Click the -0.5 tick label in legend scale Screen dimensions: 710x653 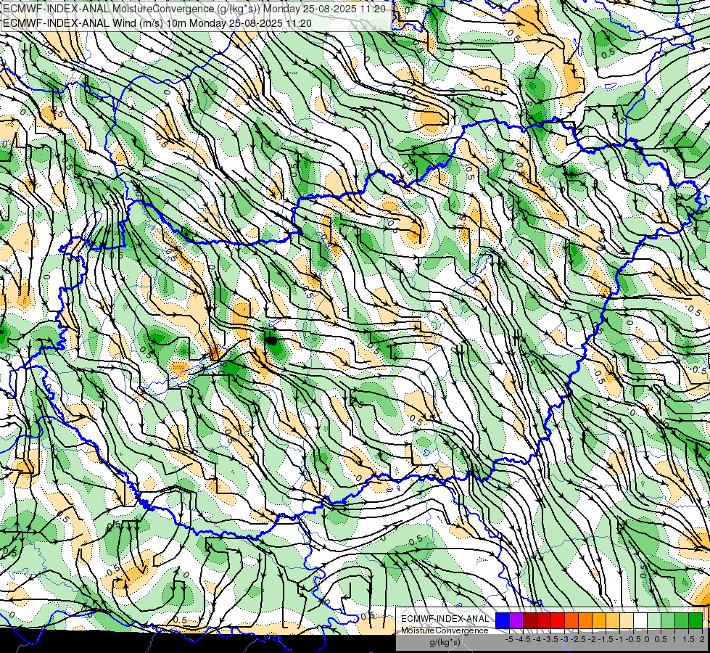(x=633, y=639)
